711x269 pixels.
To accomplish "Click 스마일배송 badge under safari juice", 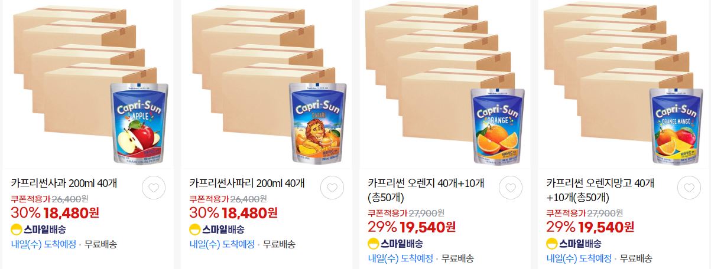I will coord(216,229).
